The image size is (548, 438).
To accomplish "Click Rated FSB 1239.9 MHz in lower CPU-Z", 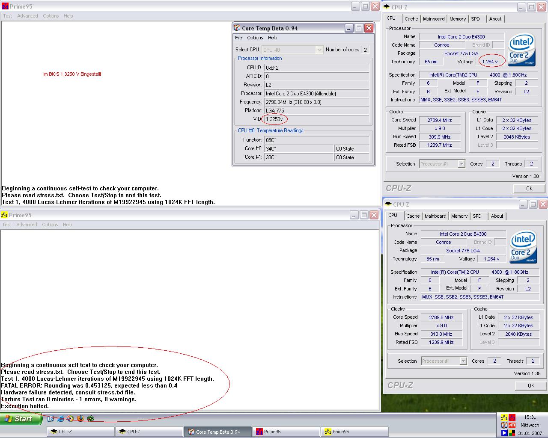I will click(x=441, y=342).
